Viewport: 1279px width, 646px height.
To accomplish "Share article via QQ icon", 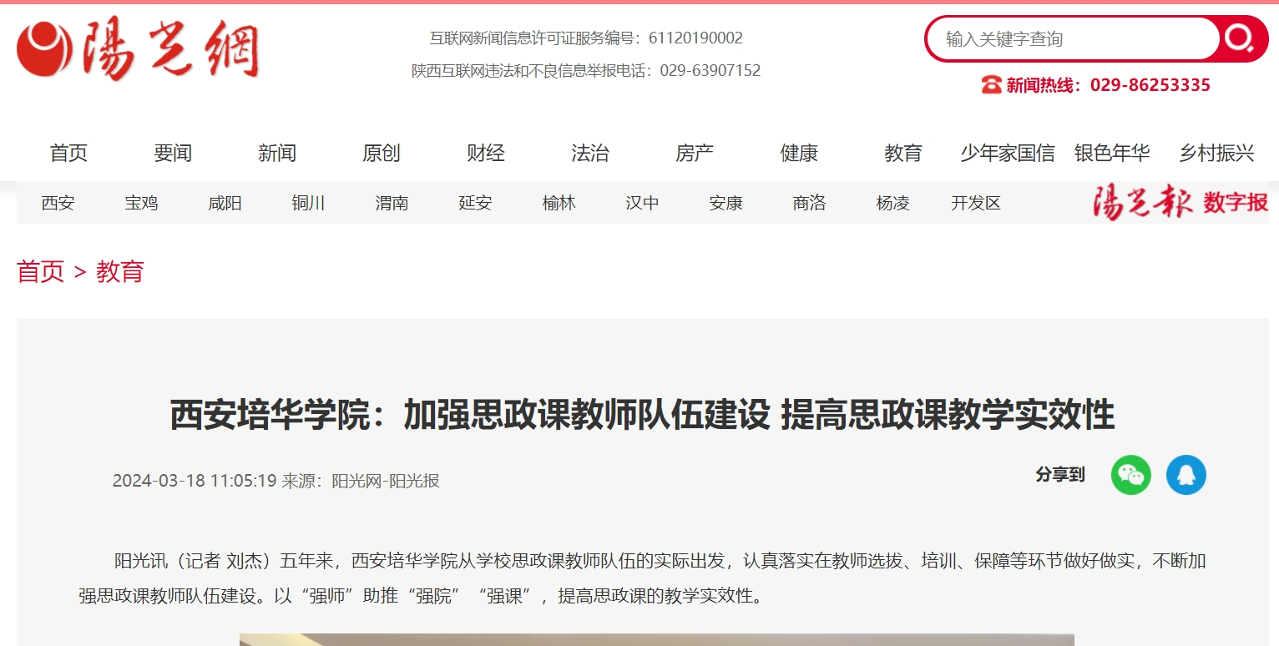I will point(1185,475).
